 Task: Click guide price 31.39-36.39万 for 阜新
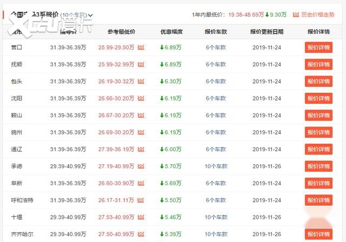point(68,183)
